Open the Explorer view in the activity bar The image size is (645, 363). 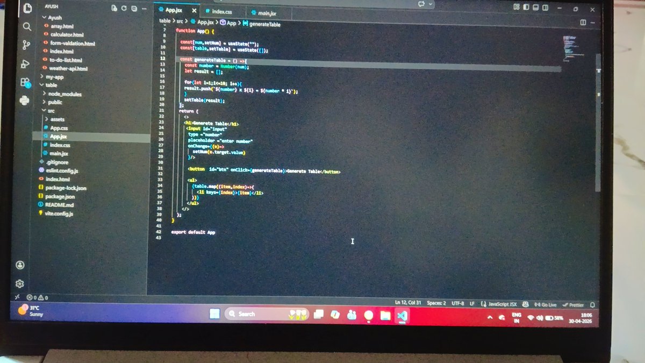point(27,8)
